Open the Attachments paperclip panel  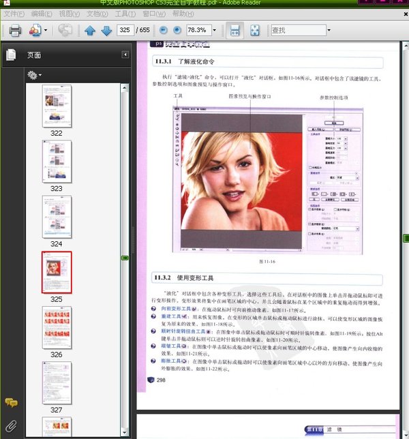click(11, 425)
